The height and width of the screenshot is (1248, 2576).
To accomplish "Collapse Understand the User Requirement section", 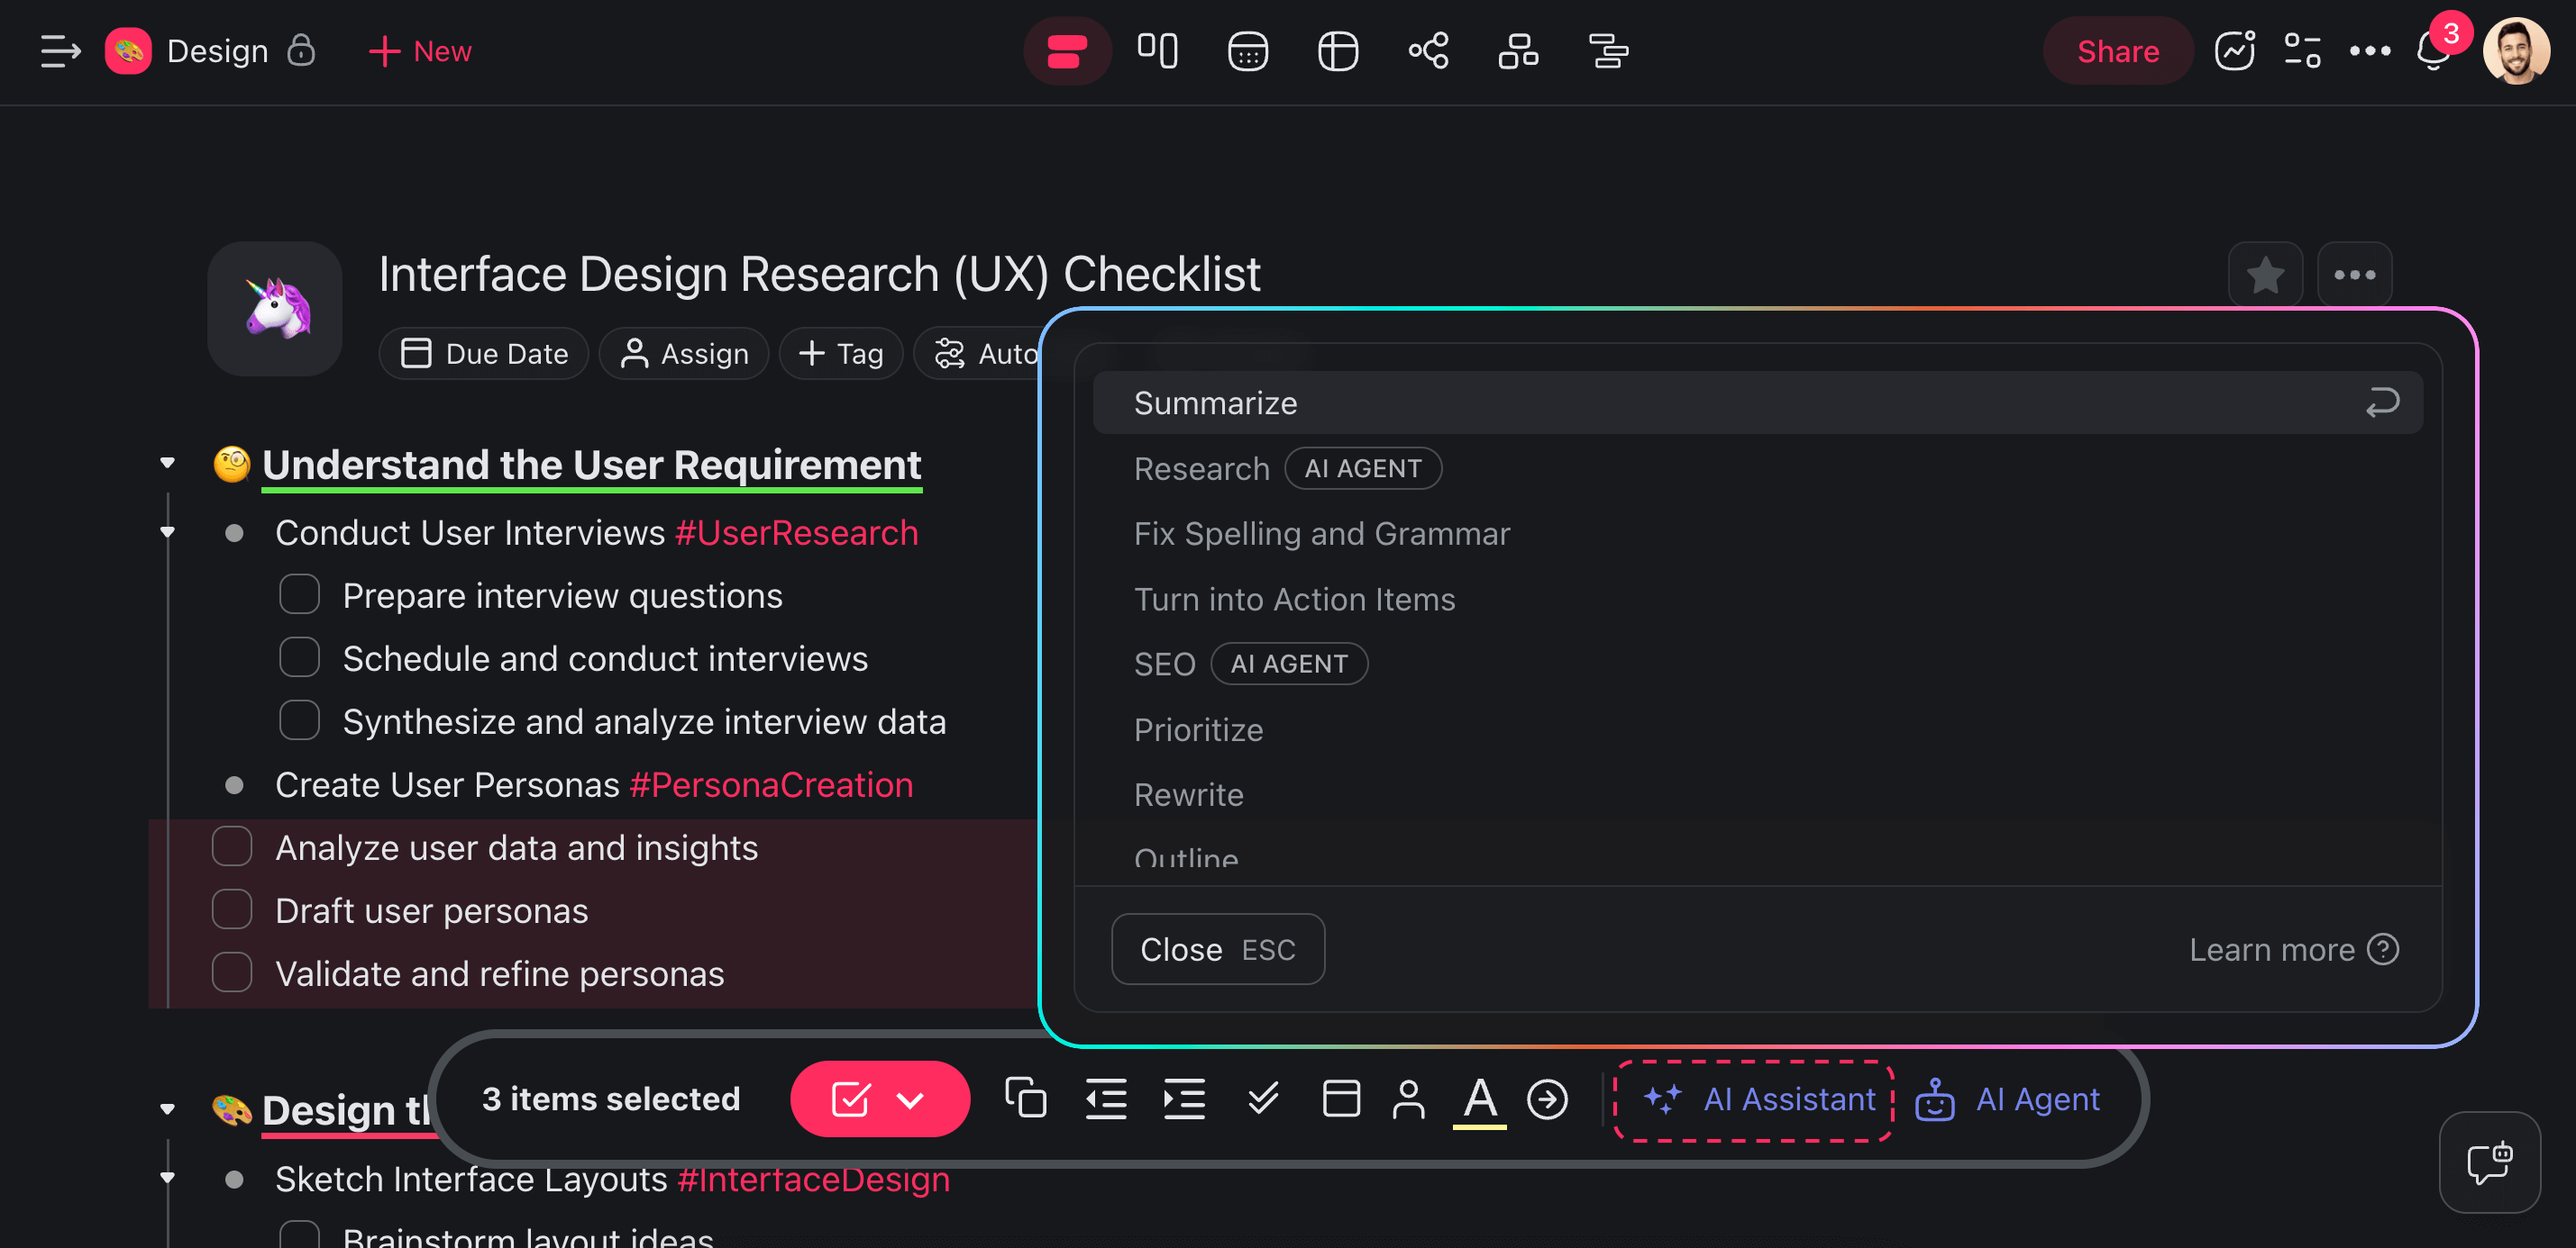I will (x=167, y=464).
